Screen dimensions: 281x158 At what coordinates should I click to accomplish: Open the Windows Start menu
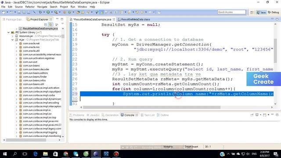5,154
